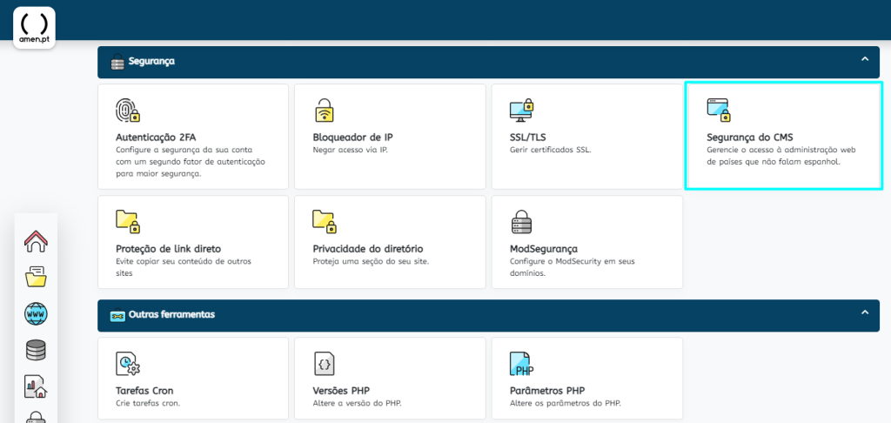This screenshot has height=423, width=891.
Task: Open the sidebar WWW globe icon
Action: click(x=36, y=314)
